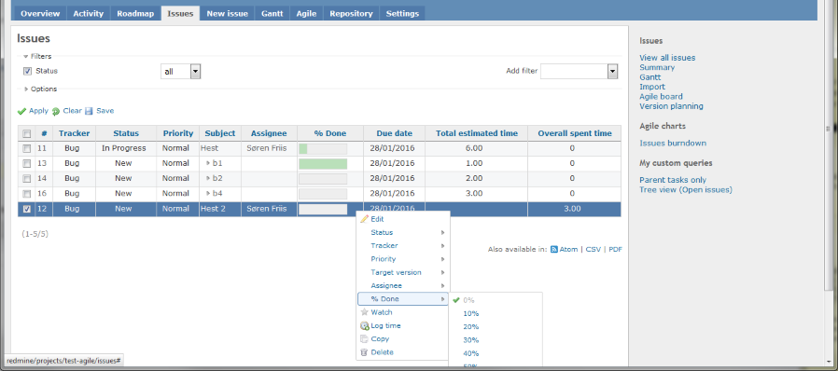Click the View all issues link

tap(667, 58)
